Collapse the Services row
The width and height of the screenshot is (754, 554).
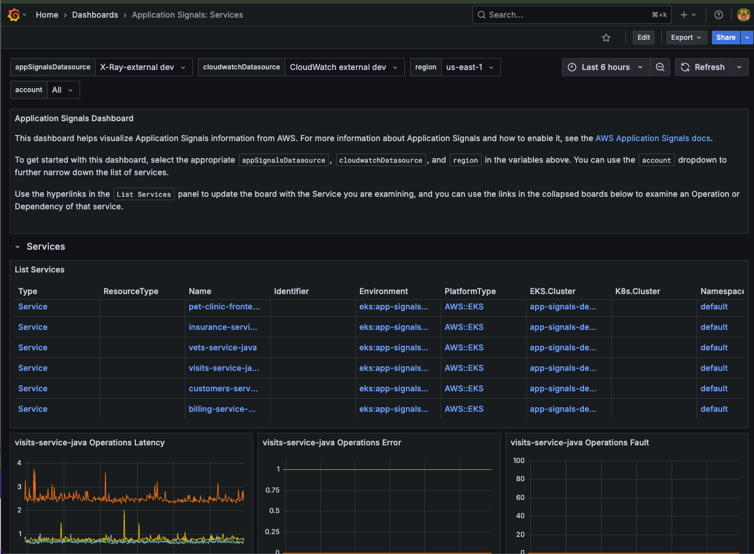18,247
